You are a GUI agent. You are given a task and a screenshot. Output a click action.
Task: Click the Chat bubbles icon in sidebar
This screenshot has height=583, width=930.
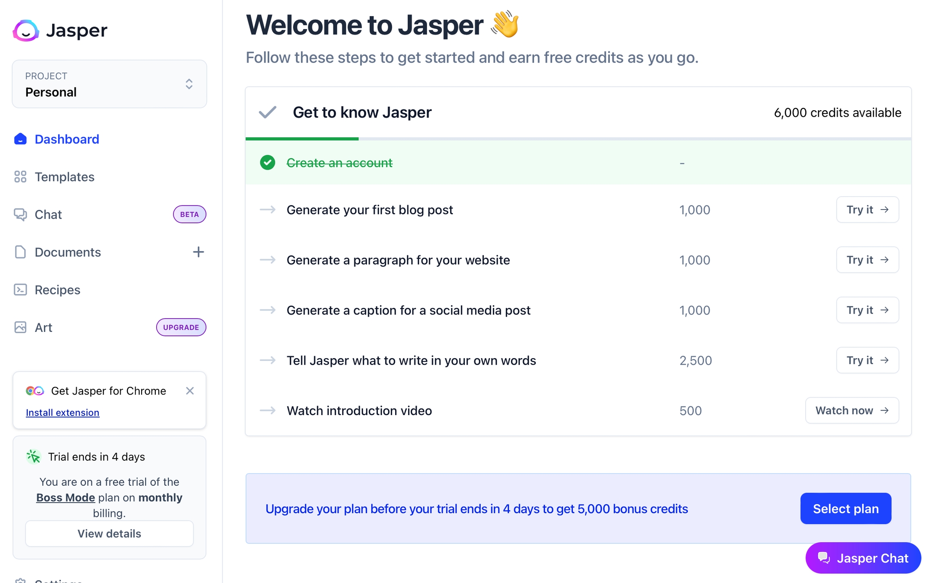[x=20, y=214]
